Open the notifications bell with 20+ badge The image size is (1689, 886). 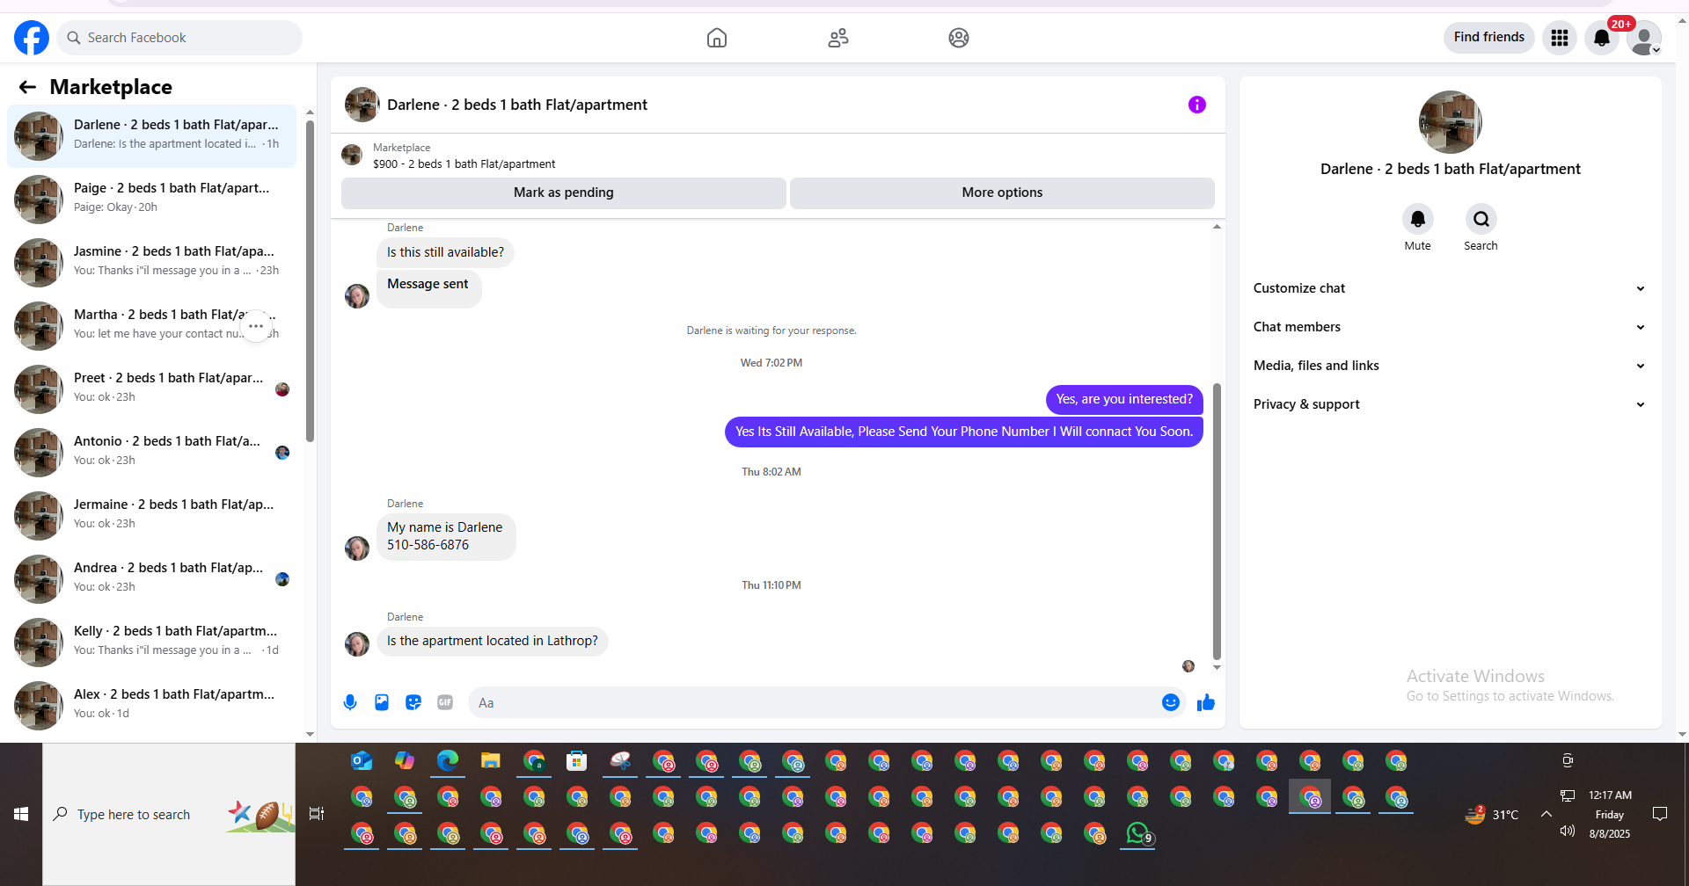(x=1602, y=38)
